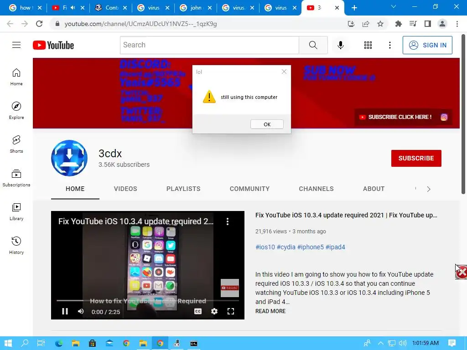The height and width of the screenshot is (350, 467).
Task: Open Chrome three-dot menu
Action: point(457,24)
